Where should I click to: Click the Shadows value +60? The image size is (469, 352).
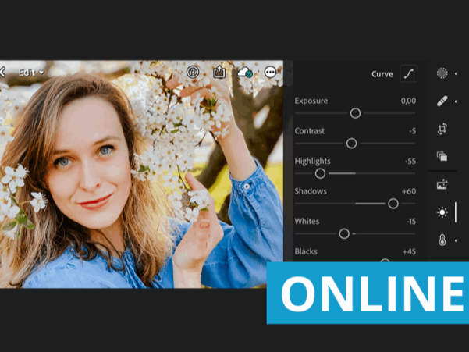(x=409, y=191)
